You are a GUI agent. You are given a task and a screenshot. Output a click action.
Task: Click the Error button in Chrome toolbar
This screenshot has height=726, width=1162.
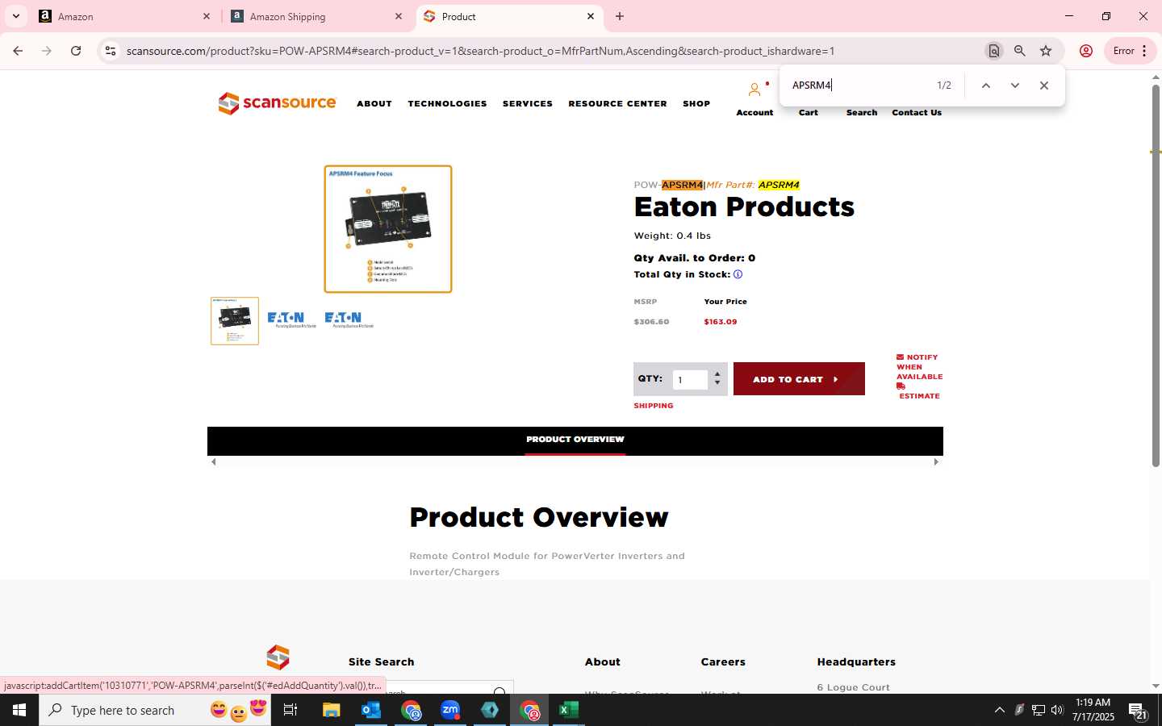pyautogui.click(x=1129, y=51)
